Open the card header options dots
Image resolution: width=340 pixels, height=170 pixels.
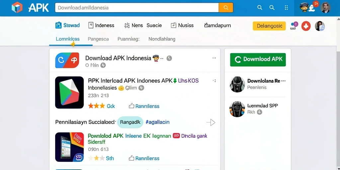214,58
